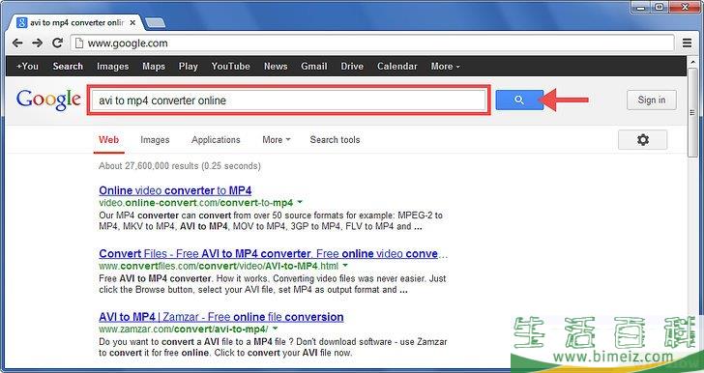704x373 pixels.
Task: Open Images in the black navigation bar
Action: 113,67
